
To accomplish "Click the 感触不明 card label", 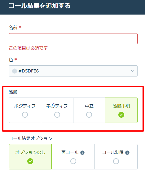I will tap(121, 106).
